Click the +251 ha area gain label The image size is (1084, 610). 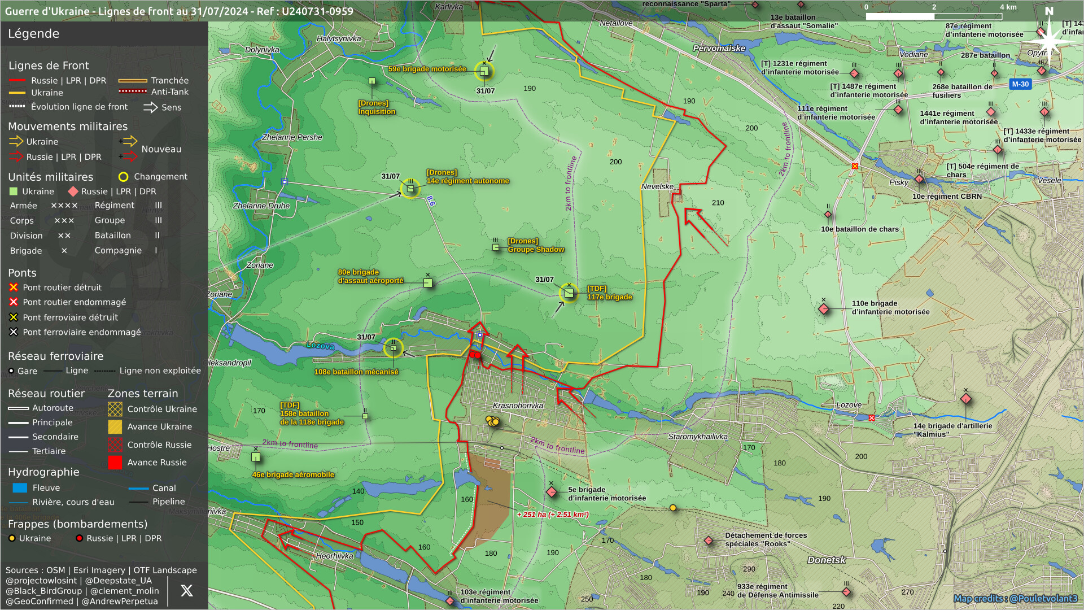pos(552,515)
